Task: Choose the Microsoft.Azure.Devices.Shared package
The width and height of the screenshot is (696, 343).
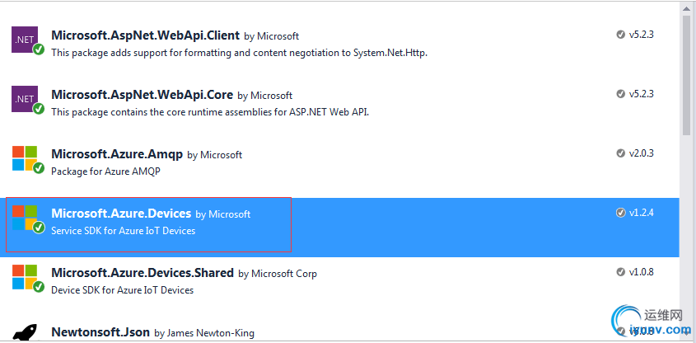Action: tap(142, 273)
